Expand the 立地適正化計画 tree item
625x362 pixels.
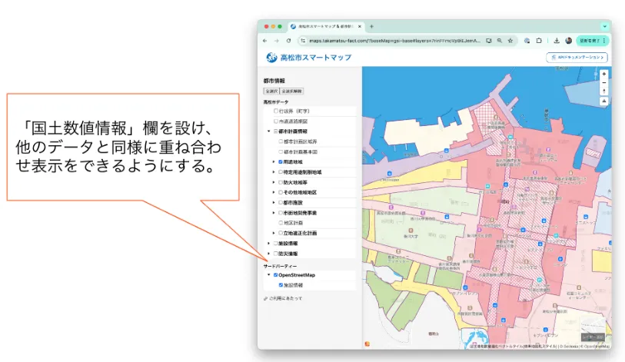pyautogui.click(x=273, y=233)
